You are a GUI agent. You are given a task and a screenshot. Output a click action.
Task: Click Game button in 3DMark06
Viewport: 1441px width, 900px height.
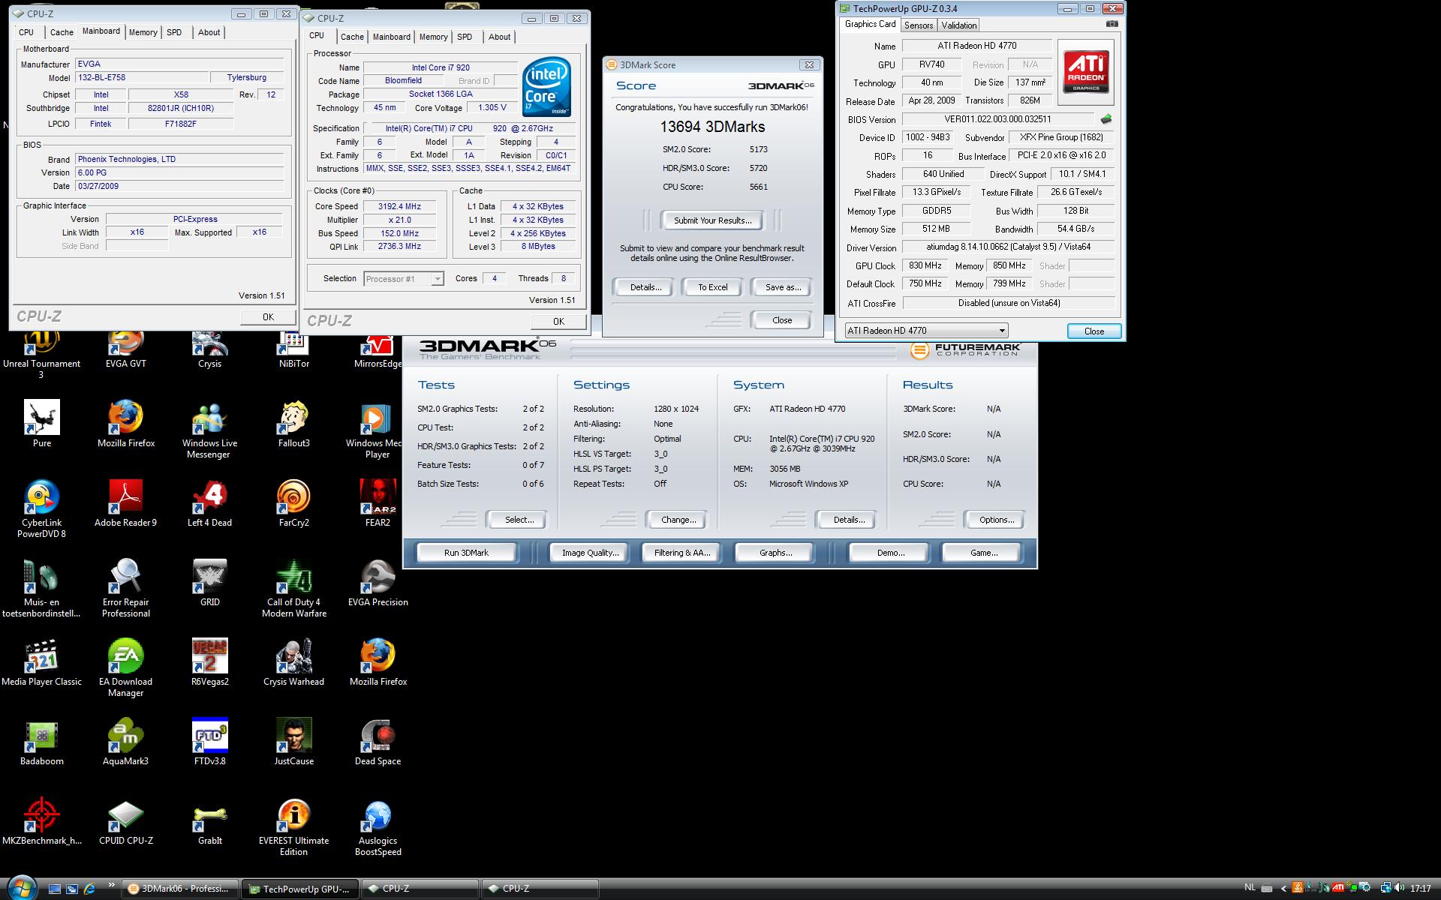click(983, 553)
